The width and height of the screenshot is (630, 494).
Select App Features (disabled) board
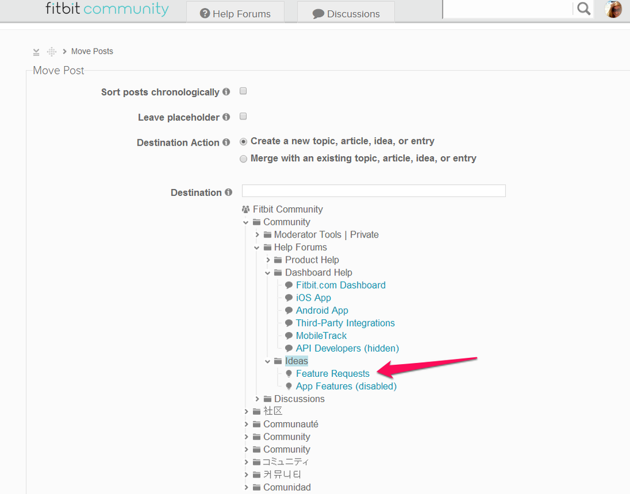coord(346,386)
